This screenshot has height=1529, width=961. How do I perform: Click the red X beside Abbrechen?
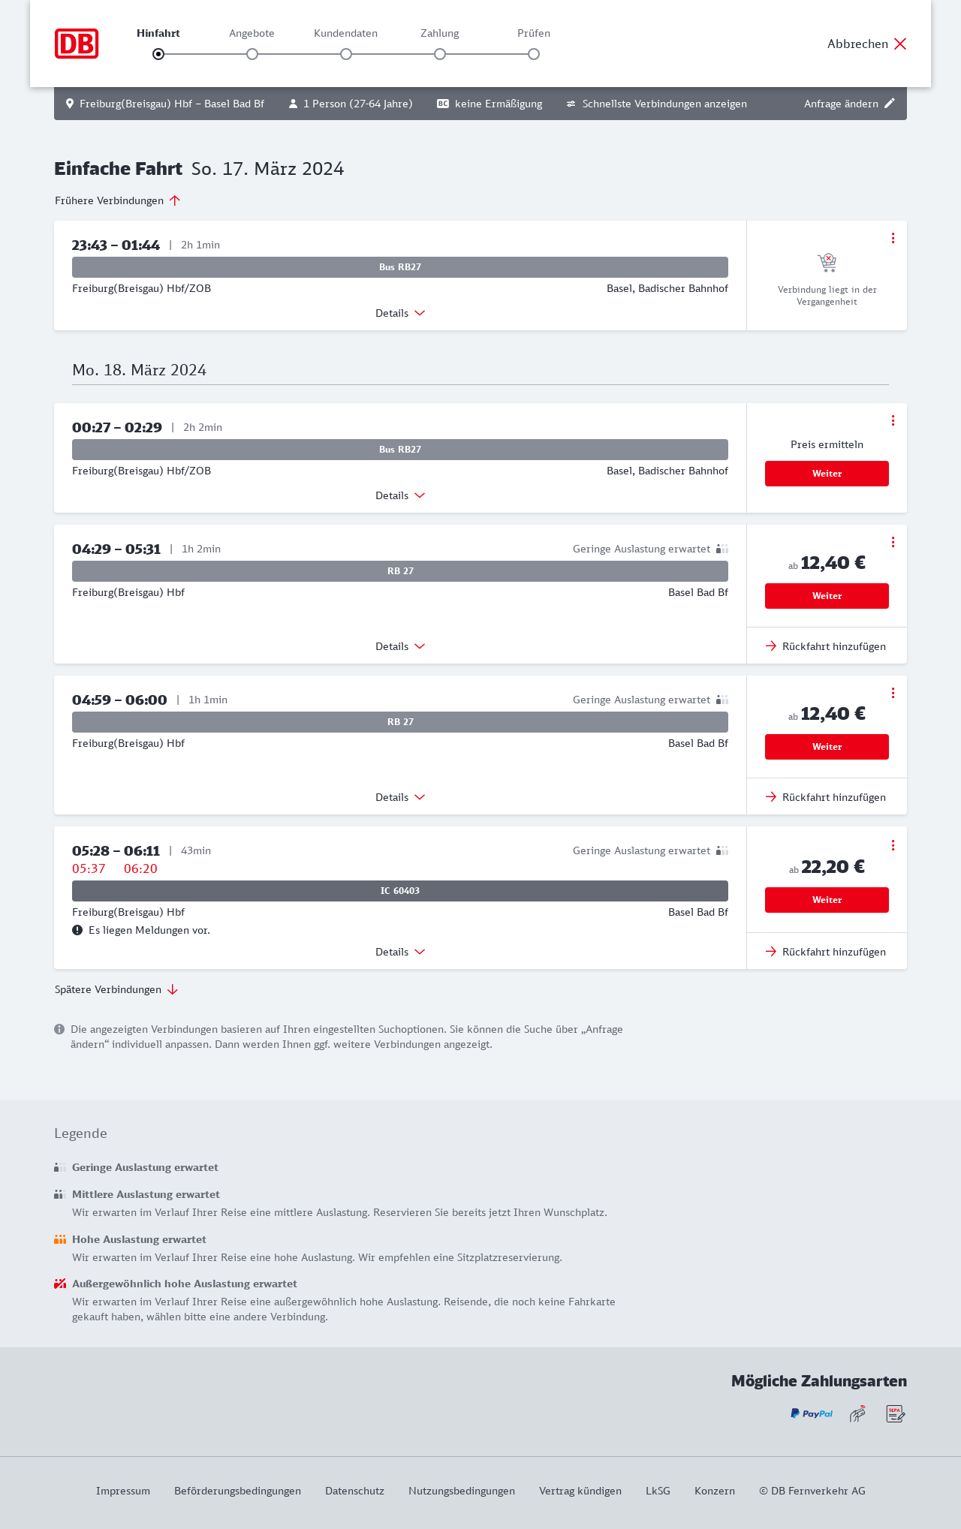(900, 44)
